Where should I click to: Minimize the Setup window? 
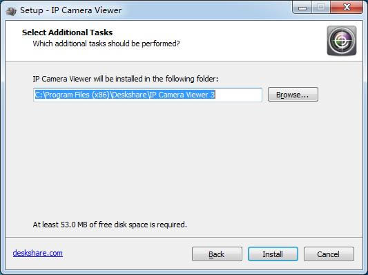tap(302, 8)
